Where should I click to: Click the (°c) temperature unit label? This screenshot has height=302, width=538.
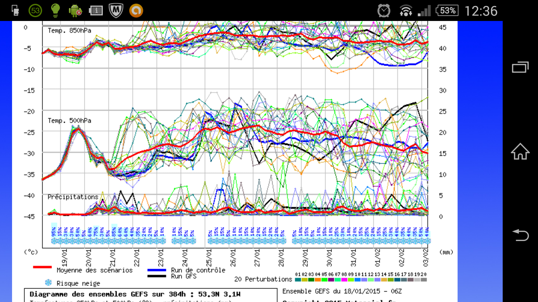click(x=31, y=252)
